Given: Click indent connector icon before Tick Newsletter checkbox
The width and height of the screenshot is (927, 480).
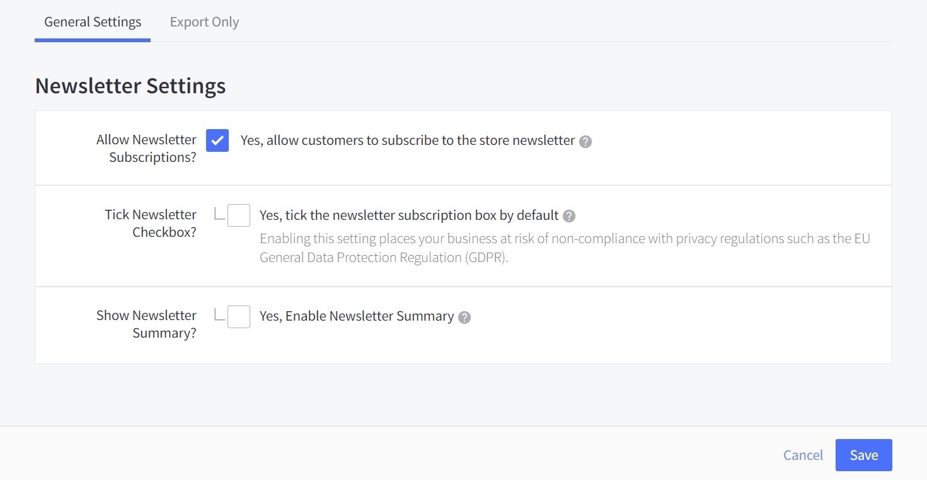Looking at the screenshot, I should tap(219, 214).
